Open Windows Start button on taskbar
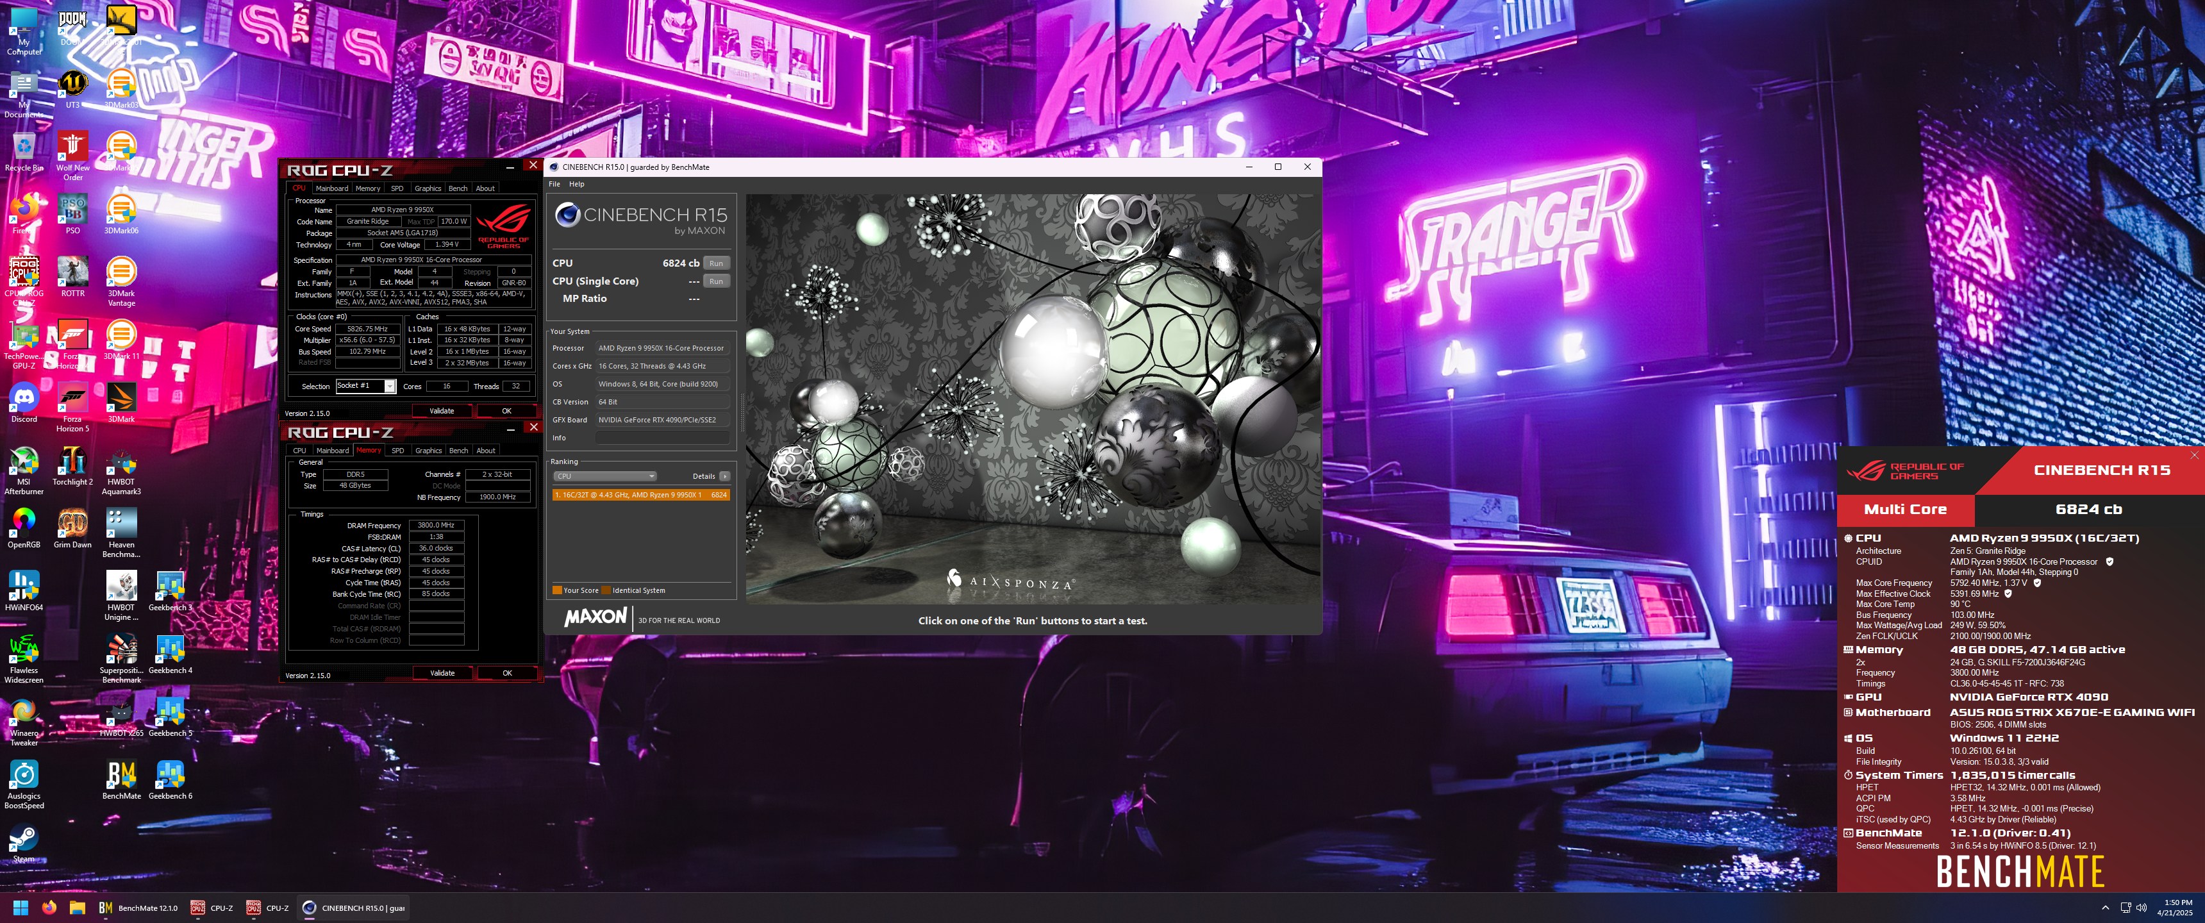 [21, 908]
